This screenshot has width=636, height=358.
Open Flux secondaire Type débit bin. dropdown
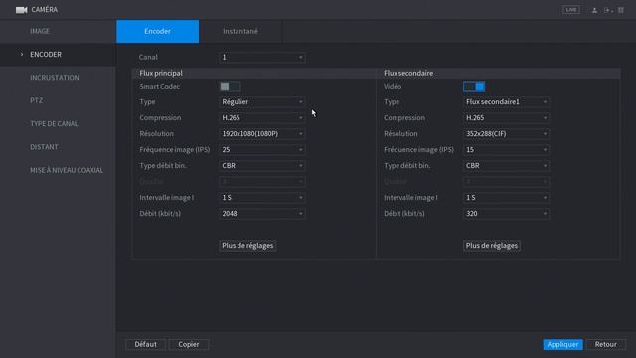[506, 166]
